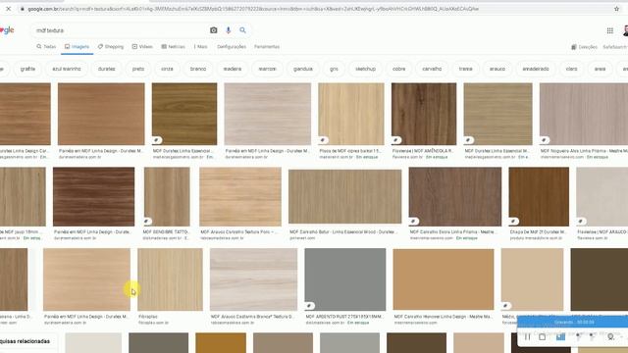The image size is (628, 353).
Task: Open the Ferramentas tools option
Action: [267, 47]
